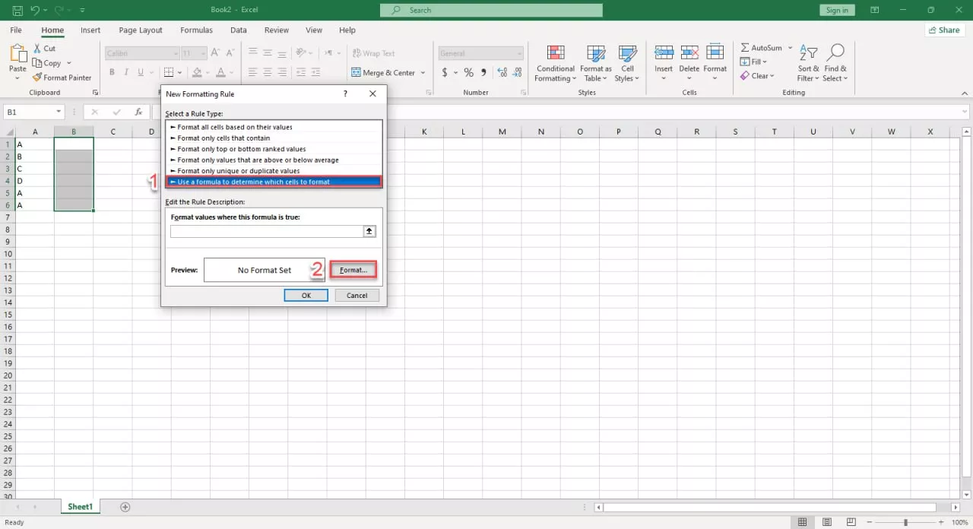The height and width of the screenshot is (529, 973).
Task: Click the formula input field in the dialog
Action: click(x=267, y=231)
